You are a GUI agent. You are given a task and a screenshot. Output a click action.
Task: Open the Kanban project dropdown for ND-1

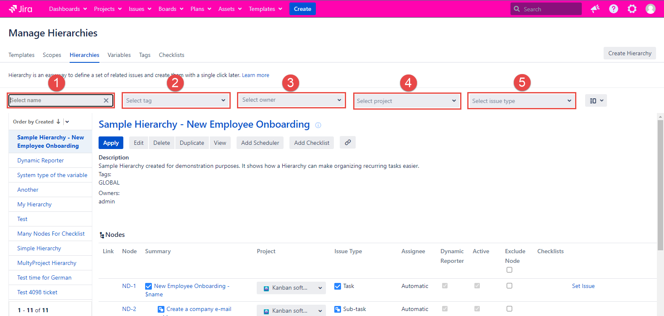point(291,288)
